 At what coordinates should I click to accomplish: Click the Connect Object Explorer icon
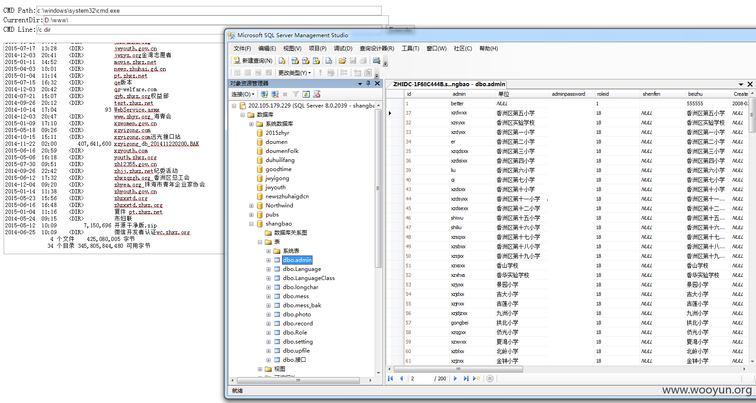(x=264, y=94)
